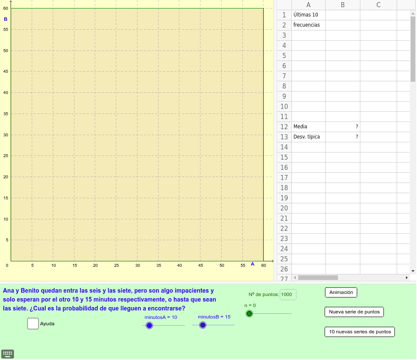
Task: Click 10 nuevas series de puntos button
Action: tap(359, 332)
